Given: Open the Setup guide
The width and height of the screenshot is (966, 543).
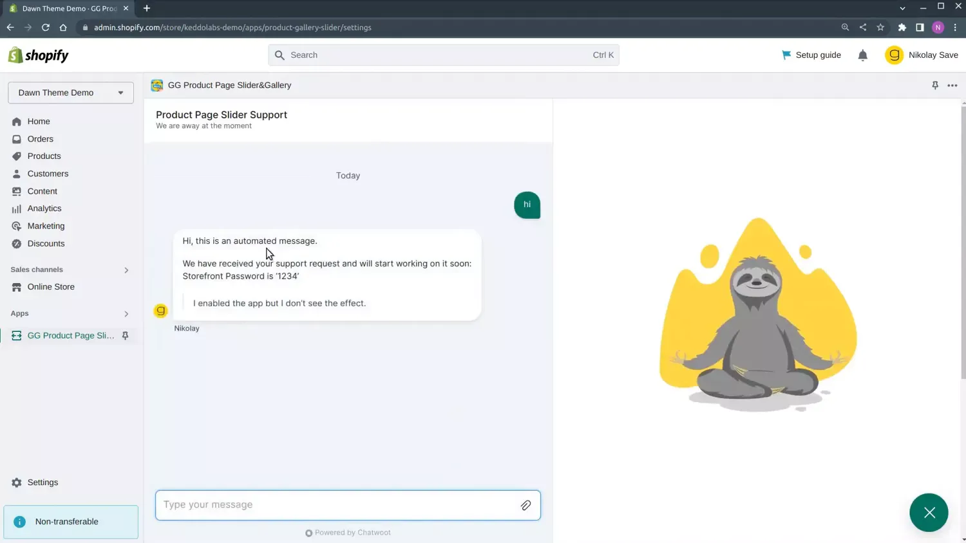Looking at the screenshot, I should pyautogui.click(x=811, y=55).
